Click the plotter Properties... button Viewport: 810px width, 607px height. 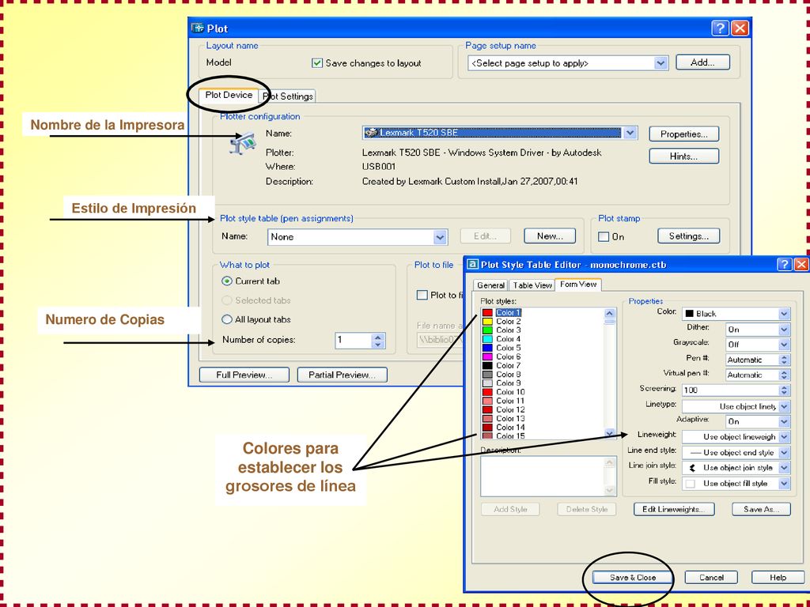point(683,134)
